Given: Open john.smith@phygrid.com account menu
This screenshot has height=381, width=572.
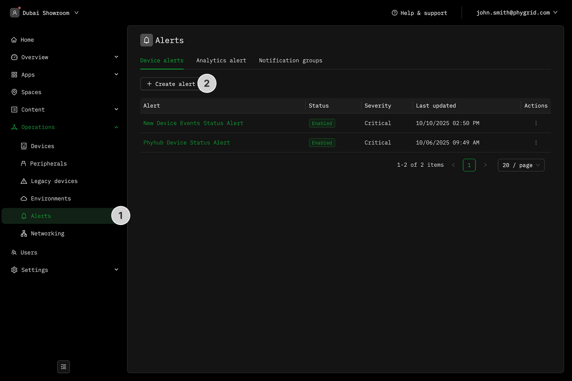Looking at the screenshot, I should pyautogui.click(x=516, y=13).
